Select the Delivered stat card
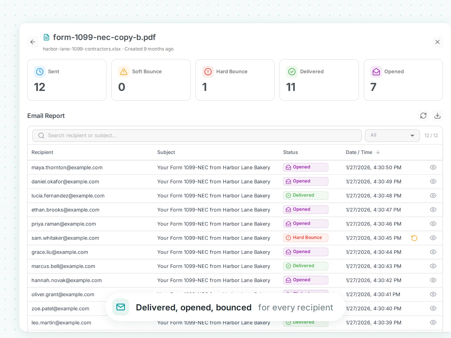The width and height of the screenshot is (451, 338). 319,80
